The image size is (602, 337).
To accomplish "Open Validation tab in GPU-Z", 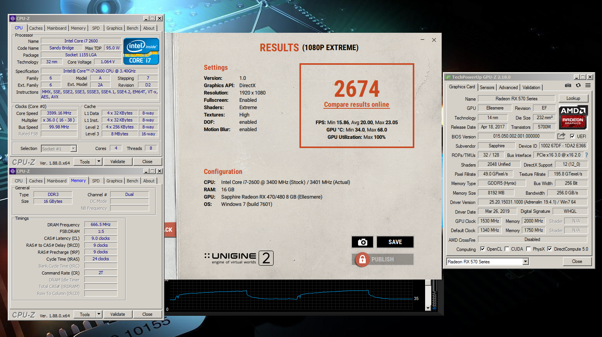I will click(531, 88).
